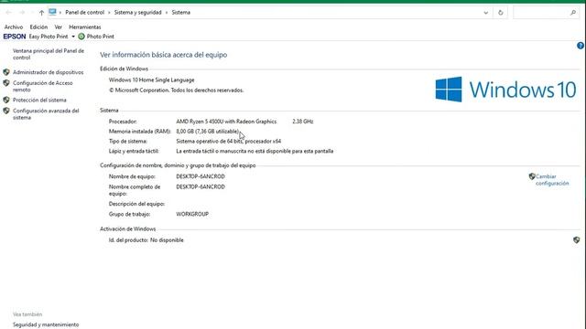Go forward with the forward arrow
The height and width of the screenshot is (329, 586).
pos(22,12)
